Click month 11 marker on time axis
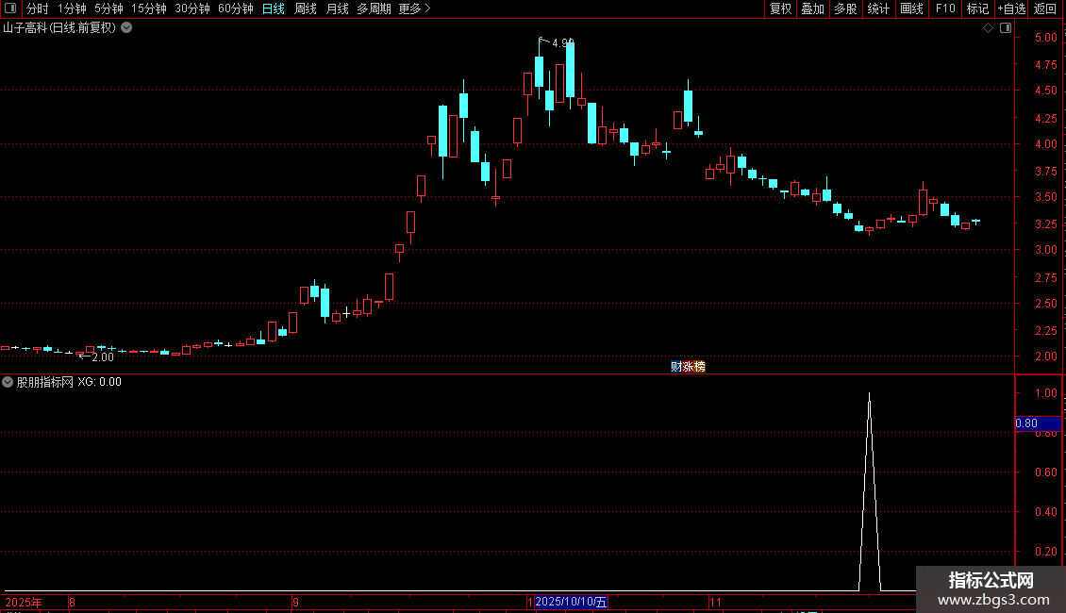The image size is (1066, 613). pos(715,602)
